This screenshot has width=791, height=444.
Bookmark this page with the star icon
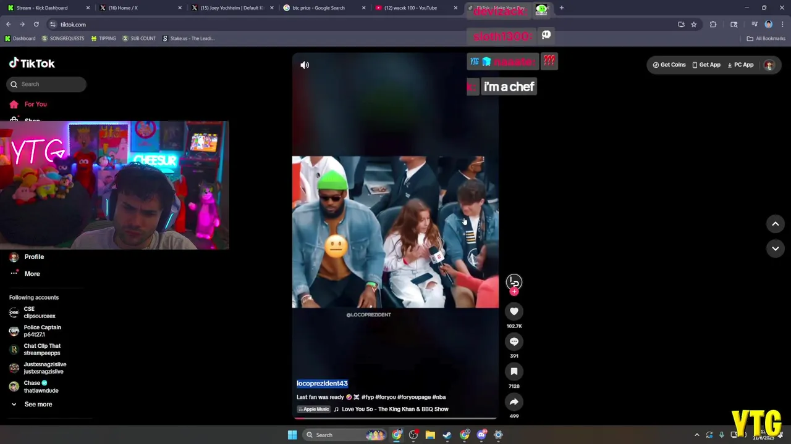[694, 25]
